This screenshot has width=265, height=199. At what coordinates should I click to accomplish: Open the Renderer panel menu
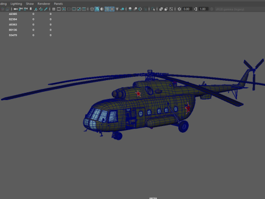click(44, 4)
